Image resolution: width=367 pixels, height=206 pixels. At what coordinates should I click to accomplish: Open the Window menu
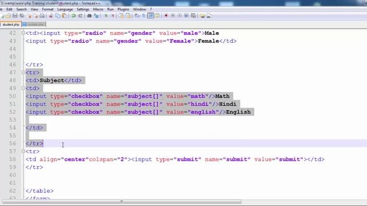(x=139, y=9)
